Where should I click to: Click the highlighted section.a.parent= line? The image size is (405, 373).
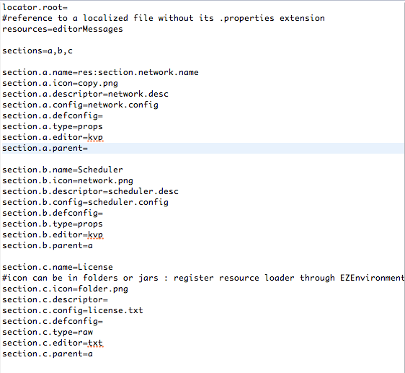(202, 148)
